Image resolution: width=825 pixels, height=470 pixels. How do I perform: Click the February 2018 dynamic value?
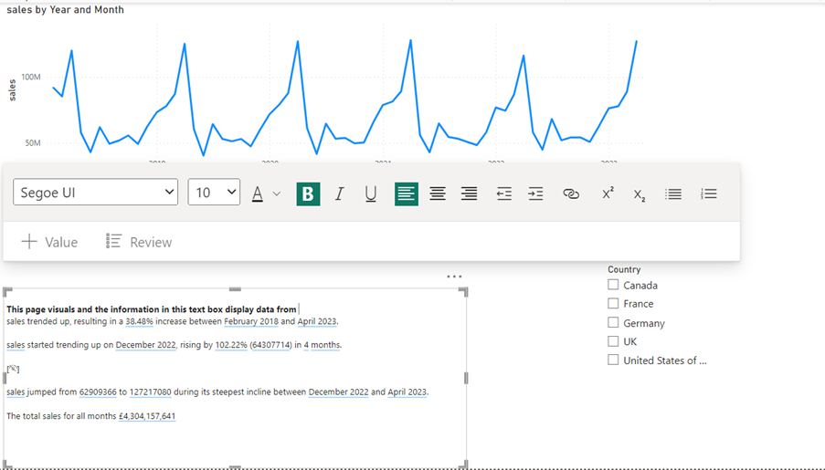(x=251, y=321)
